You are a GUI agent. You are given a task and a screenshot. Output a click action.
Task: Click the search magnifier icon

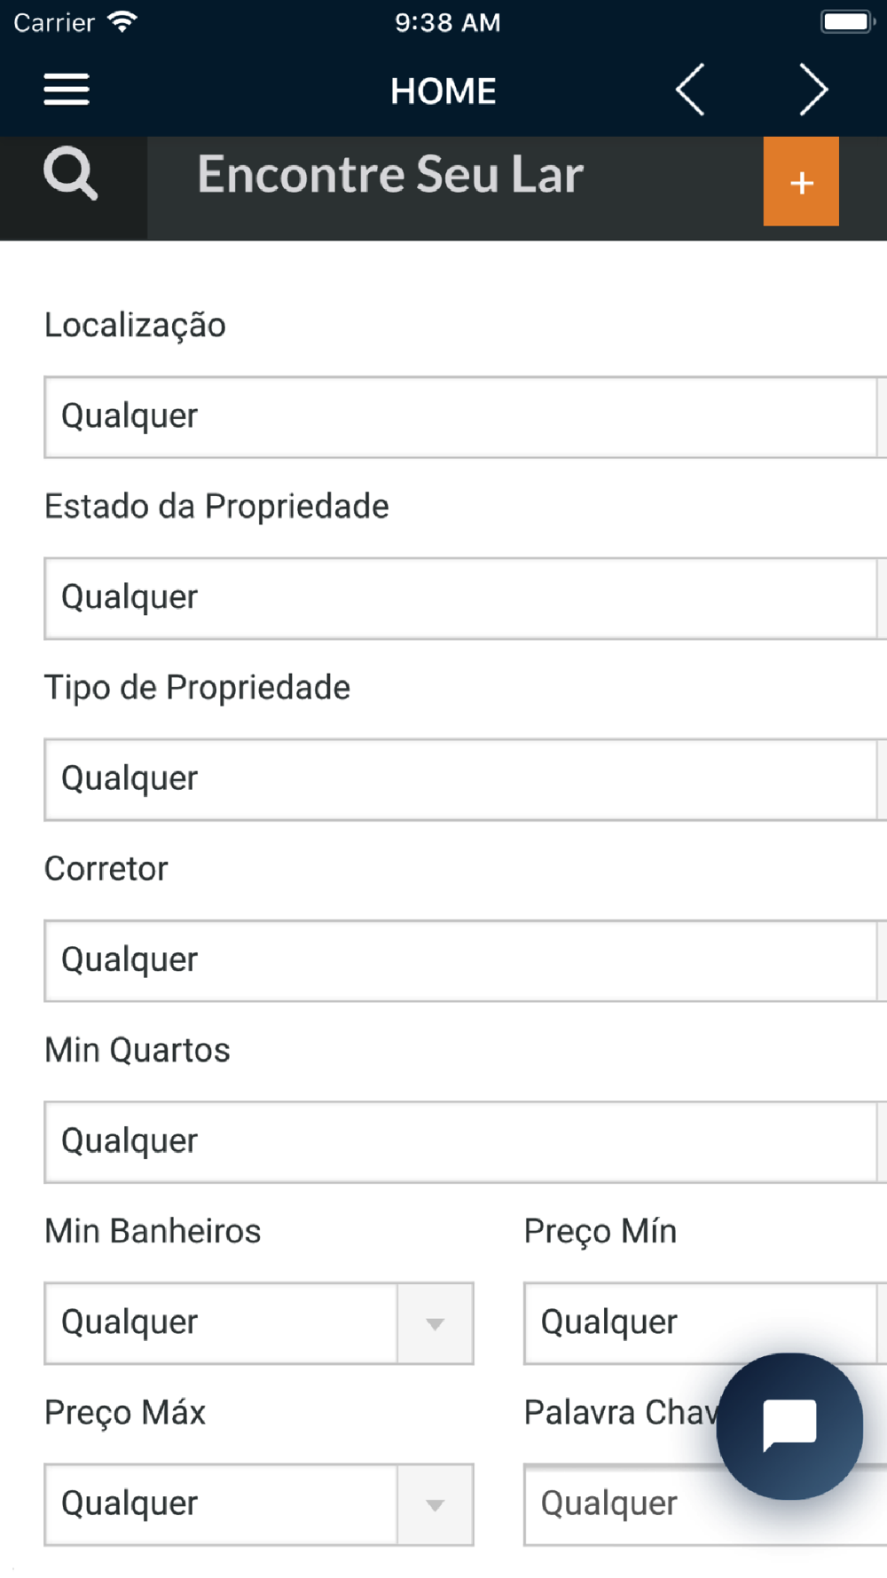[x=71, y=174]
